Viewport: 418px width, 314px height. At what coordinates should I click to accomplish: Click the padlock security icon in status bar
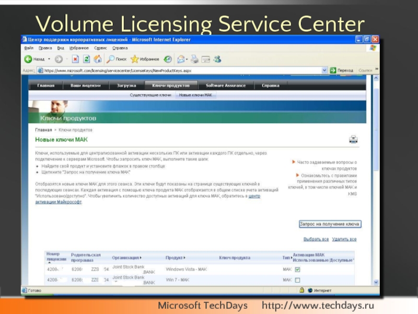tap(302, 290)
